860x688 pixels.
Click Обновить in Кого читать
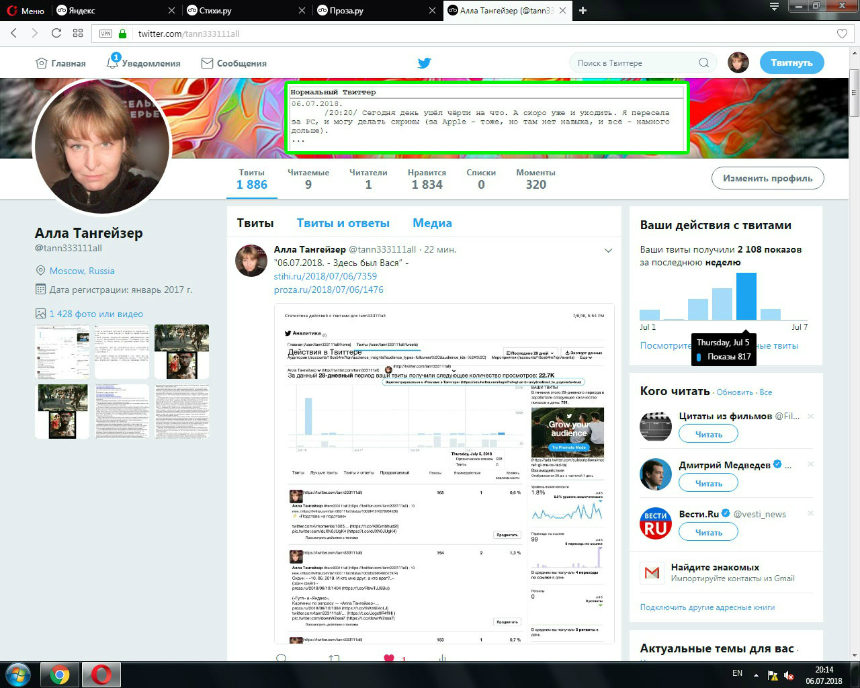[x=734, y=392]
